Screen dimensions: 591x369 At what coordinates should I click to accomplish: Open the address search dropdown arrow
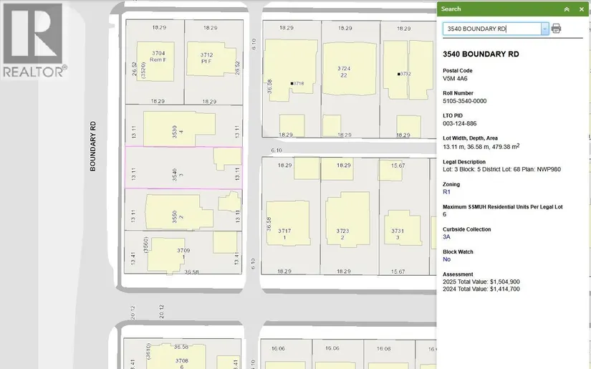pos(545,29)
